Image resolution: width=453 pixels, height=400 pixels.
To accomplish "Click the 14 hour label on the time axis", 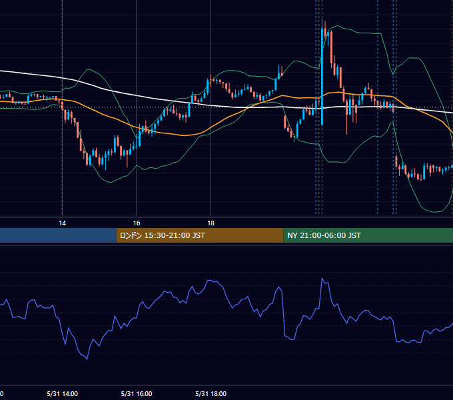I will coord(63,223).
